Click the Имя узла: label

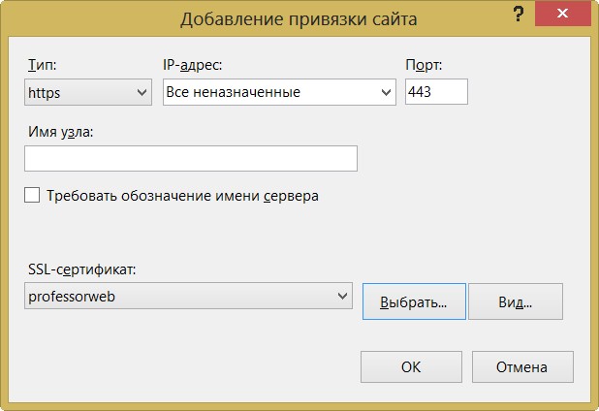[60, 132]
